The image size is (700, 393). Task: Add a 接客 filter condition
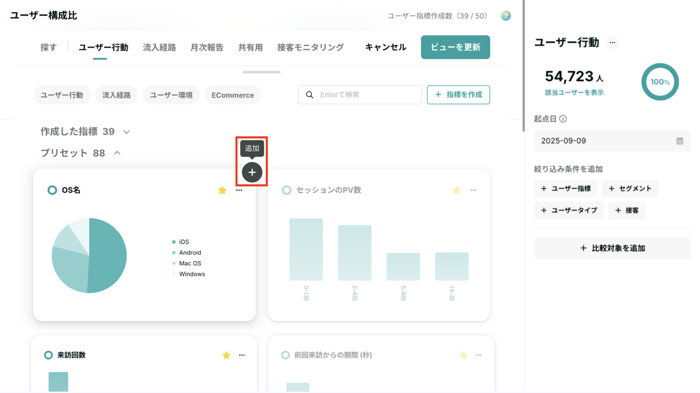627,210
